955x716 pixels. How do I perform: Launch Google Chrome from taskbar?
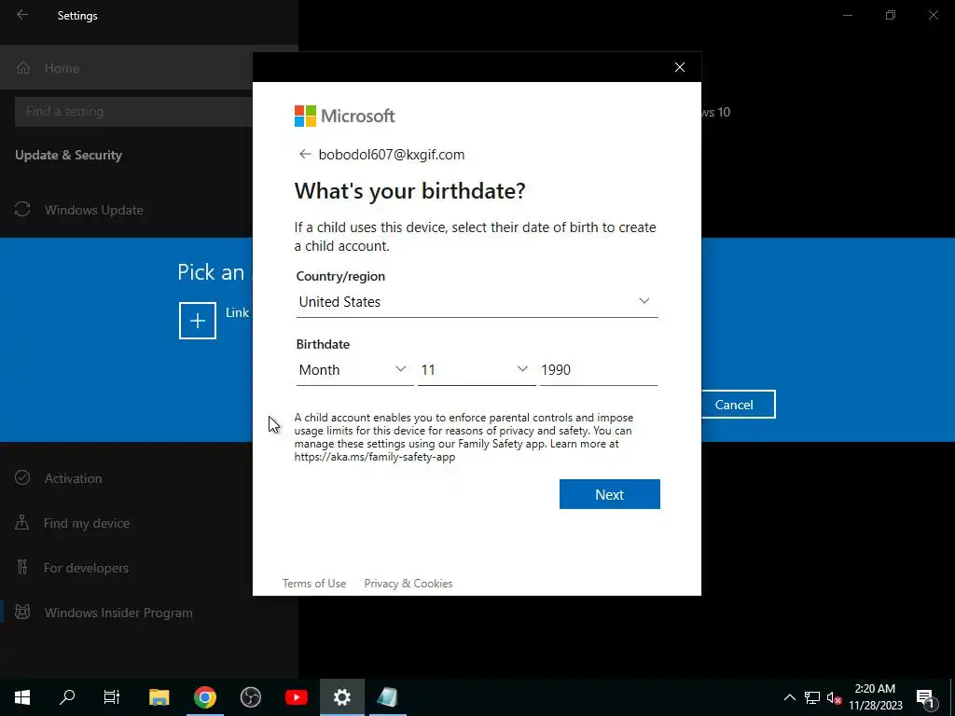205,697
